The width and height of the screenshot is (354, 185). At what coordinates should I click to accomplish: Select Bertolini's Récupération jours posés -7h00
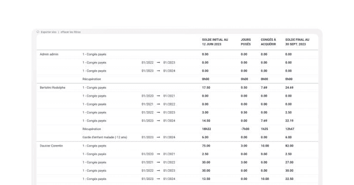(x=245, y=129)
